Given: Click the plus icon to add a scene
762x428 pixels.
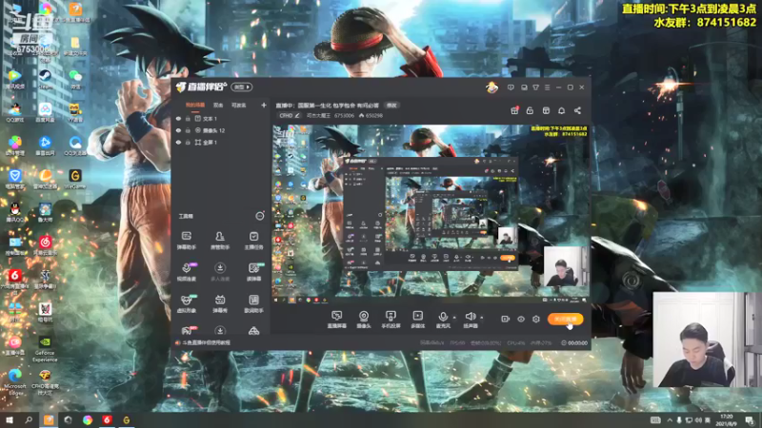Looking at the screenshot, I should (264, 105).
